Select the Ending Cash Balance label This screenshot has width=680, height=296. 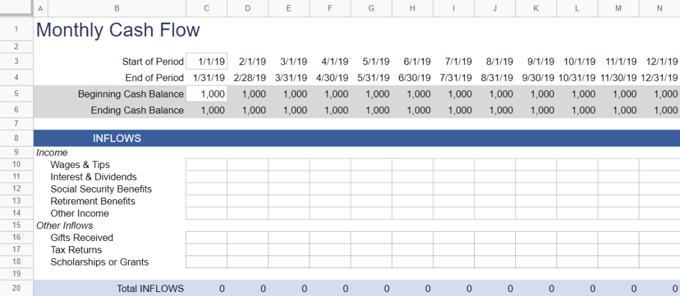pyautogui.click(x=137, y=110)
